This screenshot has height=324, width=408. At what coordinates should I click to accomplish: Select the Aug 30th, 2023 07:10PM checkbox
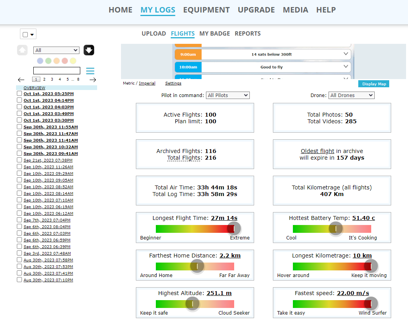tap(19, 280)
